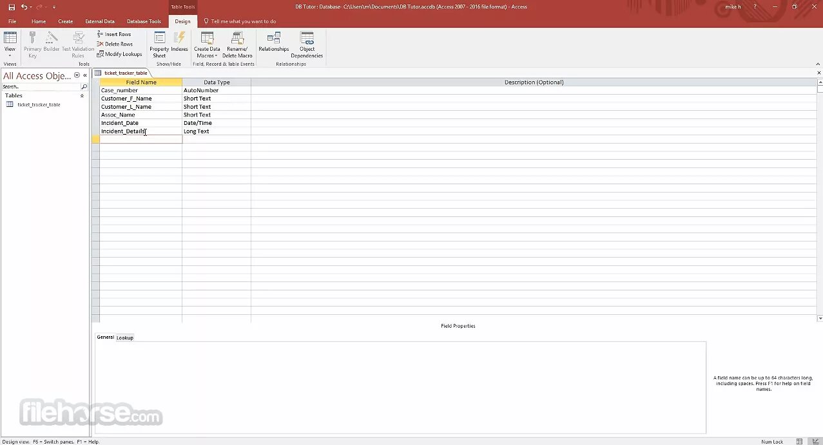Select the row selector of Case_number
Screen dimensions: 823x445
pyautogui.click(x=95, y=90)
